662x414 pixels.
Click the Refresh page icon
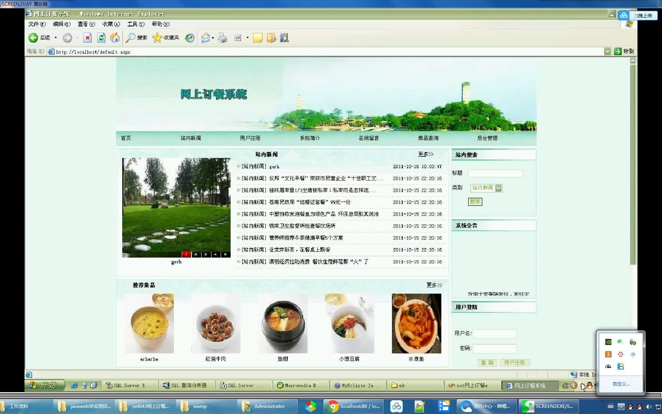(101, 38)
